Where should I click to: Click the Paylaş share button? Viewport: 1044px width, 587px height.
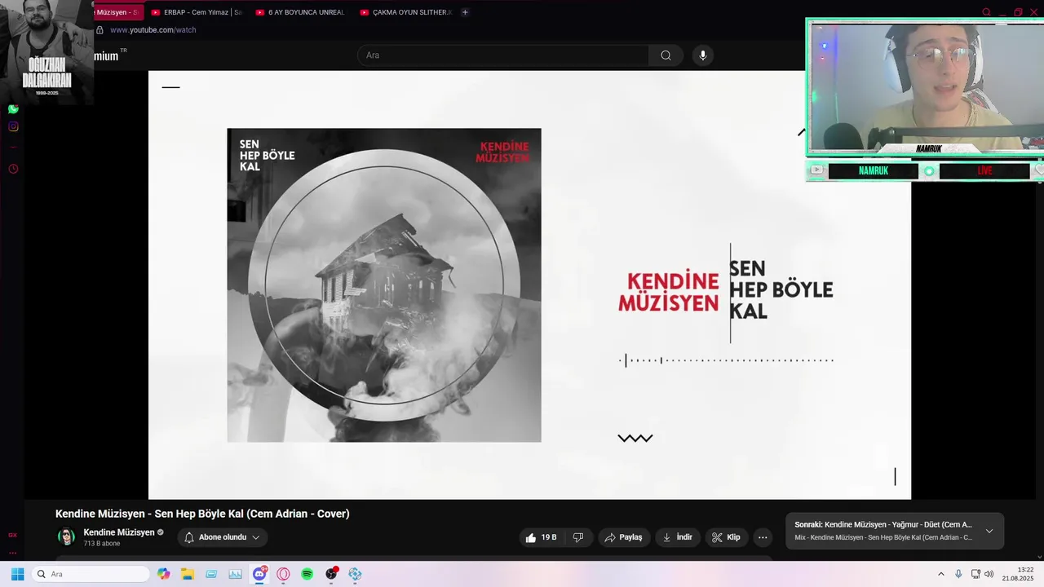(623, 537)
